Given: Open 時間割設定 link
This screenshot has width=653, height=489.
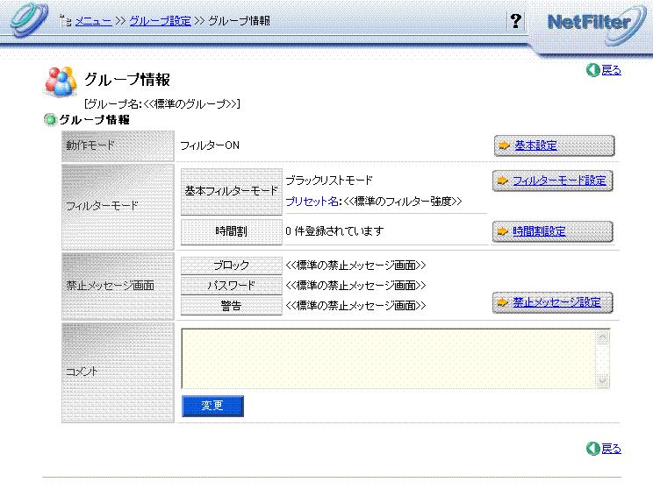Looking at the screenshot, I should (x=539, y=231).
